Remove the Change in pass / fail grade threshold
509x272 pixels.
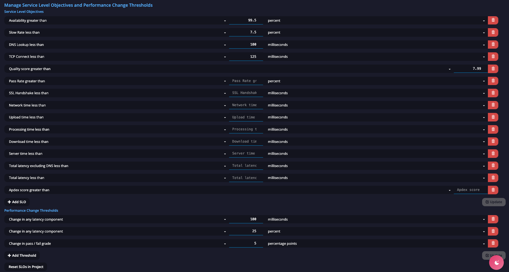tap(493, 243)
